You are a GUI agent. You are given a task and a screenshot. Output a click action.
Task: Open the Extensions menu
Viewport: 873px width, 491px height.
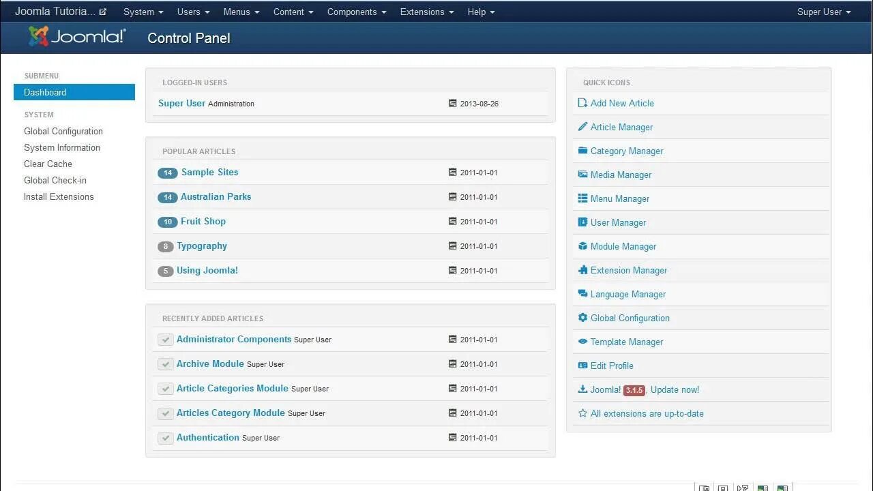pyautogui.click(x=426, y=12)
